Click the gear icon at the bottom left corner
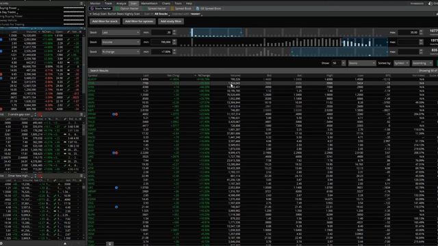Viewport: 438px width, 246px height. tap(1, 243)
